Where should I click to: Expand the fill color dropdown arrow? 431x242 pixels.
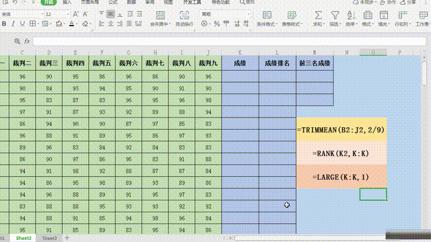64,24
